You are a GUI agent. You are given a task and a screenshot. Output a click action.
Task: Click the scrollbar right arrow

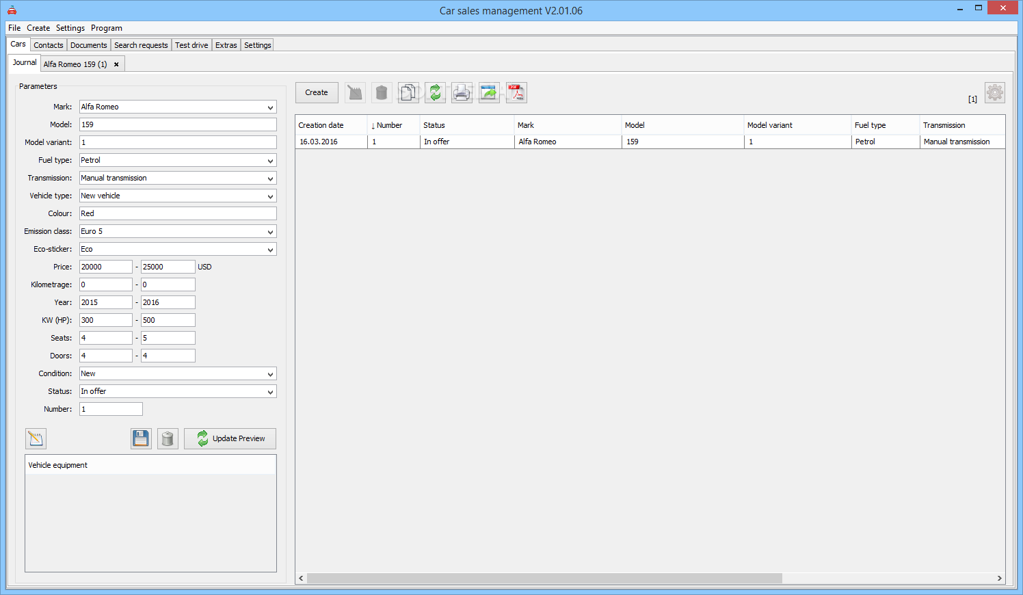point(1000,579)
